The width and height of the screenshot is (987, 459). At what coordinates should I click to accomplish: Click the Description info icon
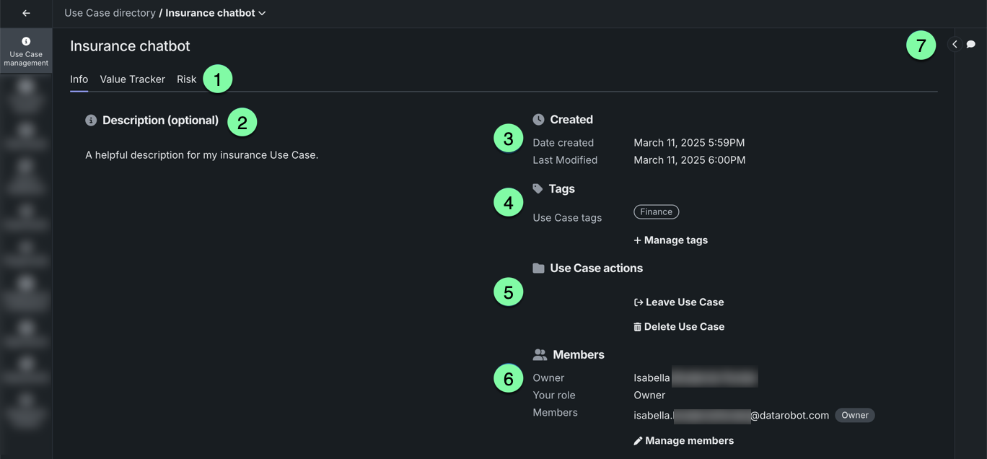tap(91, 121)
